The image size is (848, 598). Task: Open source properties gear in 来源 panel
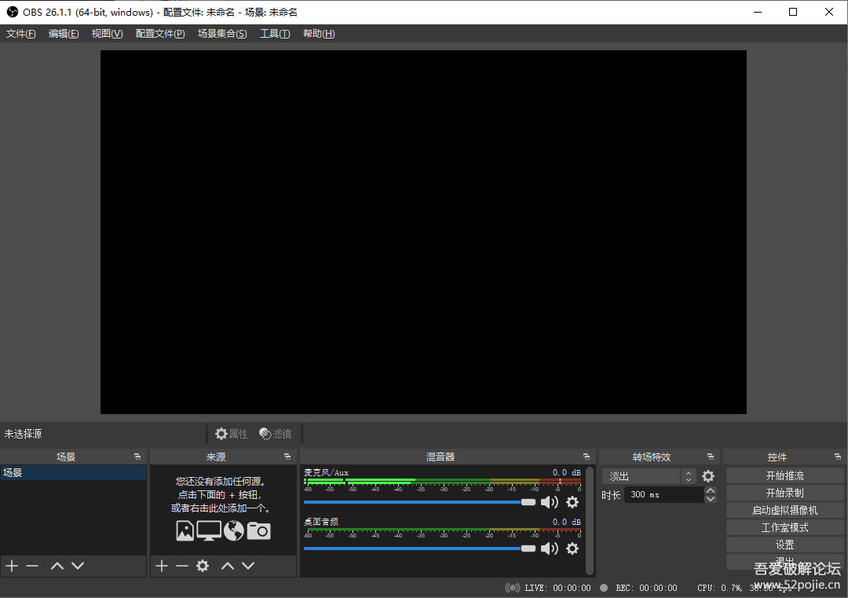click(x=203, y=566)
